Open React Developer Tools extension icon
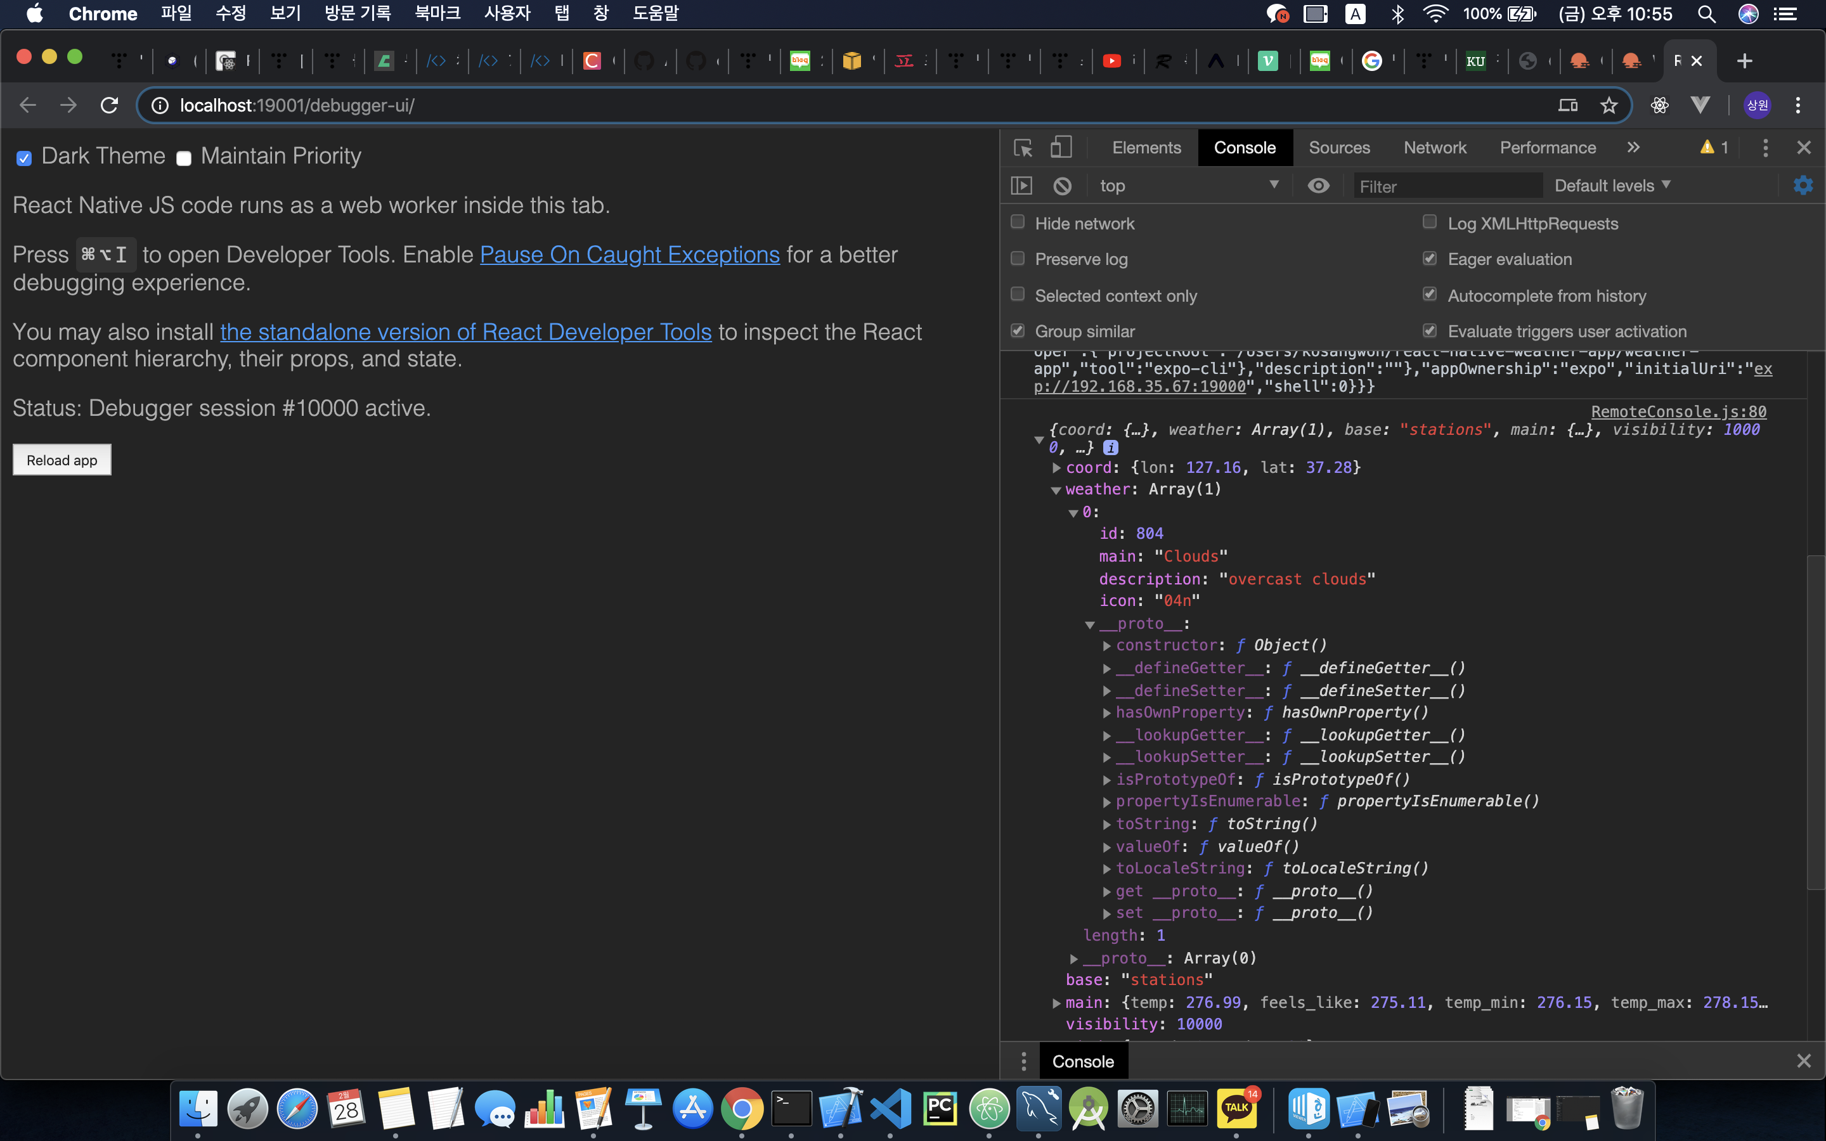Image resolution: width=1826 pixels, height=1141 pixels. pos(1659,106)
